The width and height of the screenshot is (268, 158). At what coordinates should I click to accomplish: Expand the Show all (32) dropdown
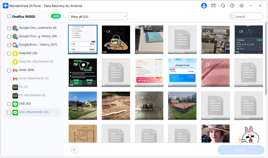pyautogui.click(x=98, y=16)
